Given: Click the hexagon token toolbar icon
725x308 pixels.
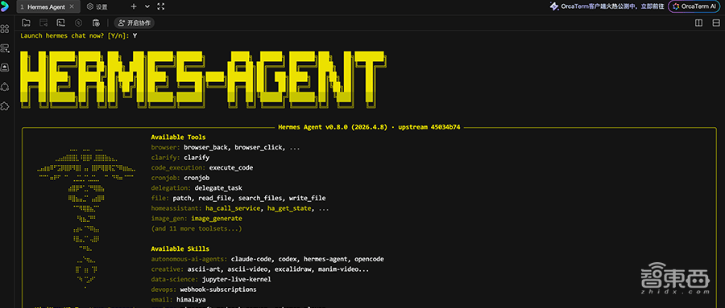Looking at the screenshot, I should tap(79, 23).
